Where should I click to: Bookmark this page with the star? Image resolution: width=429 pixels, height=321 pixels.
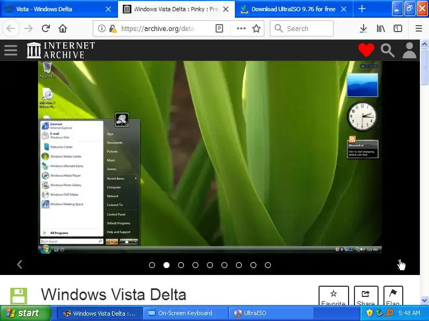point(256,28)
